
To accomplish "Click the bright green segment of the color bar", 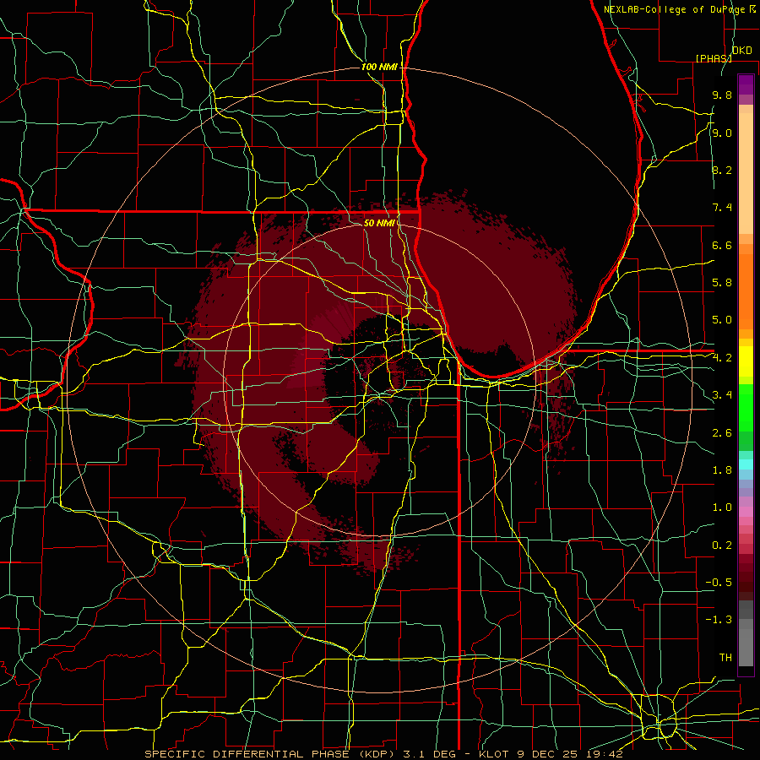I will tap(746, 407).
